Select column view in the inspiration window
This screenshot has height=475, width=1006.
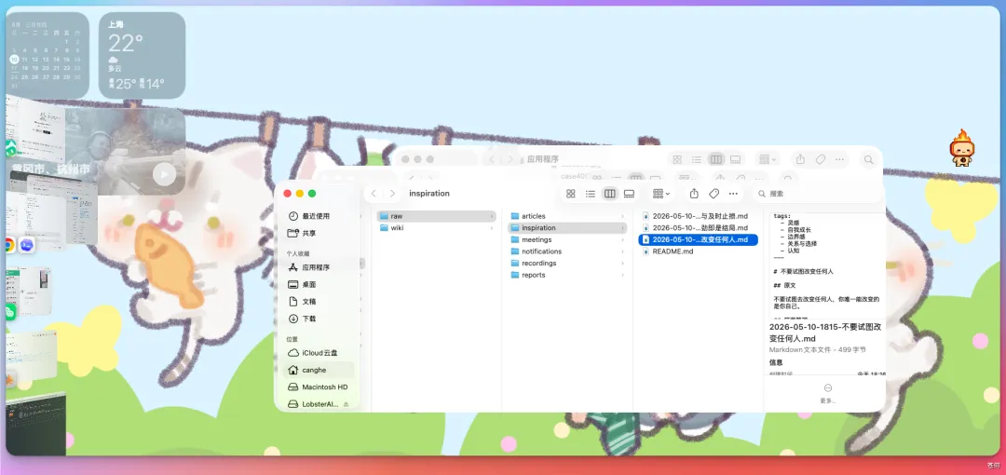coord(609,193)
